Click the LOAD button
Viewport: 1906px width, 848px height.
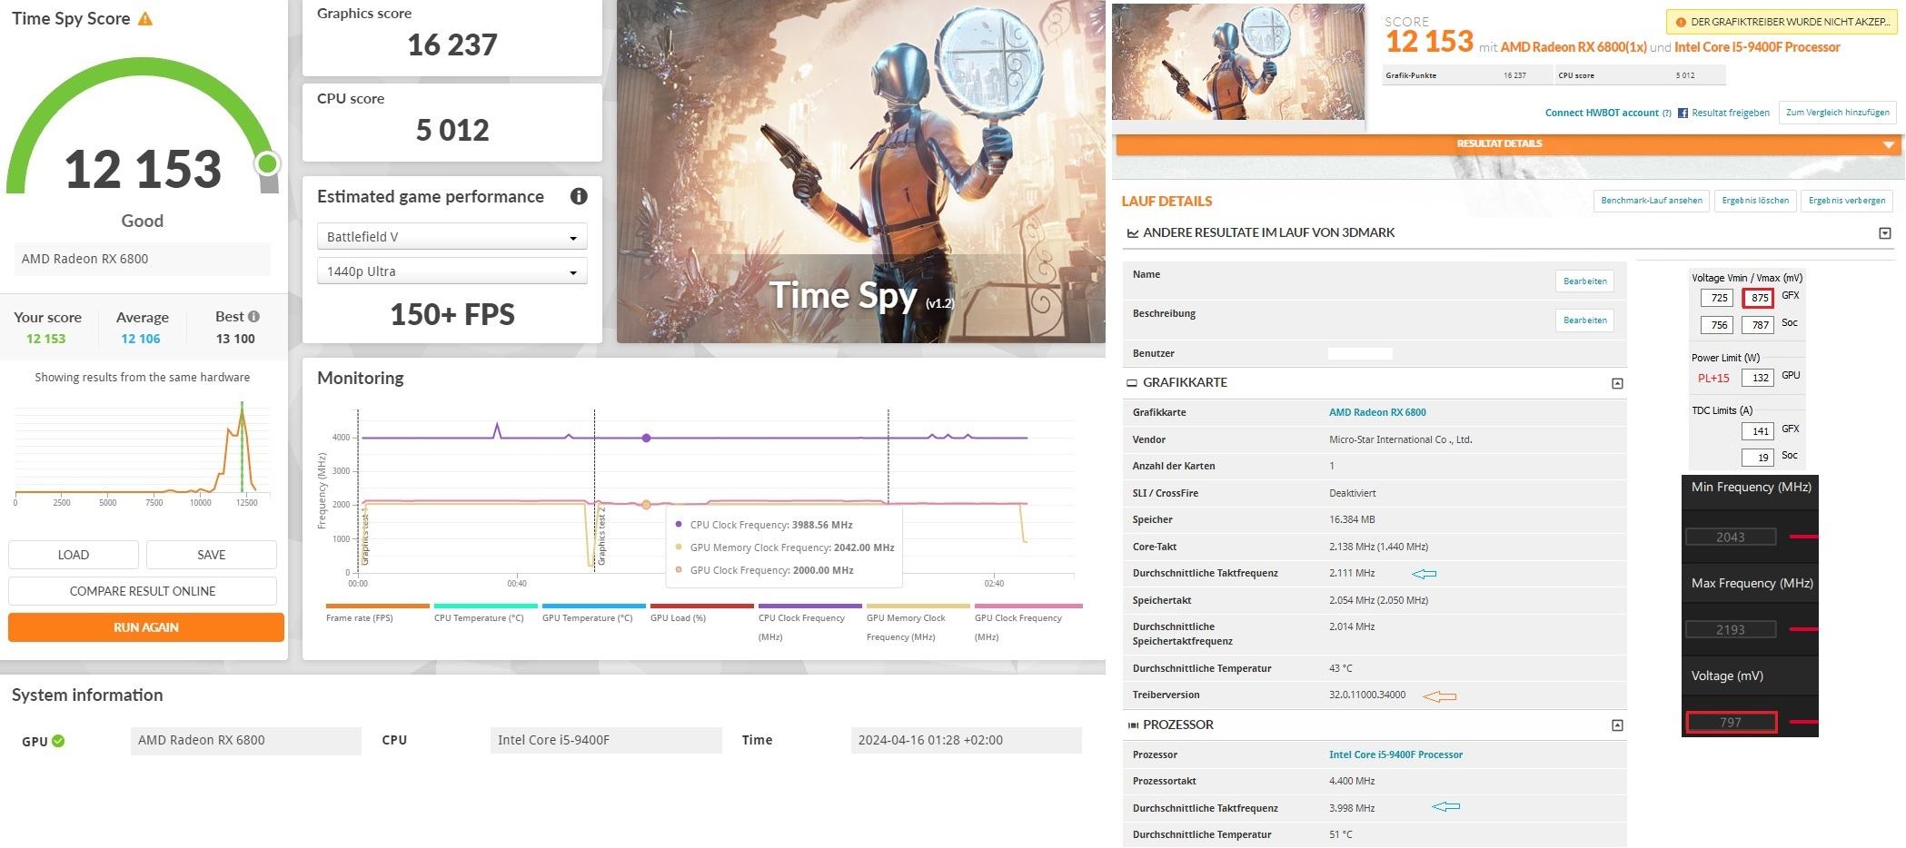74,555
